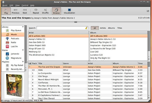152x103 pixels.
Task: Select All 6 artists row
Action: (59, 36)
